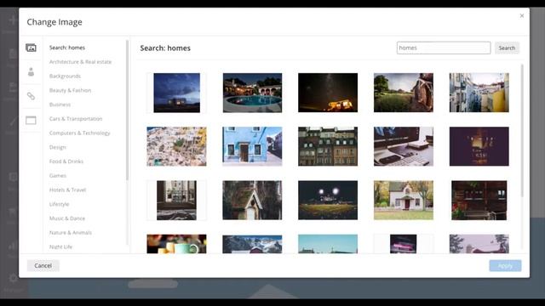Select Cars & Transportation category
The height and width of the screenshot is (306, 545).
pos(76,119)
